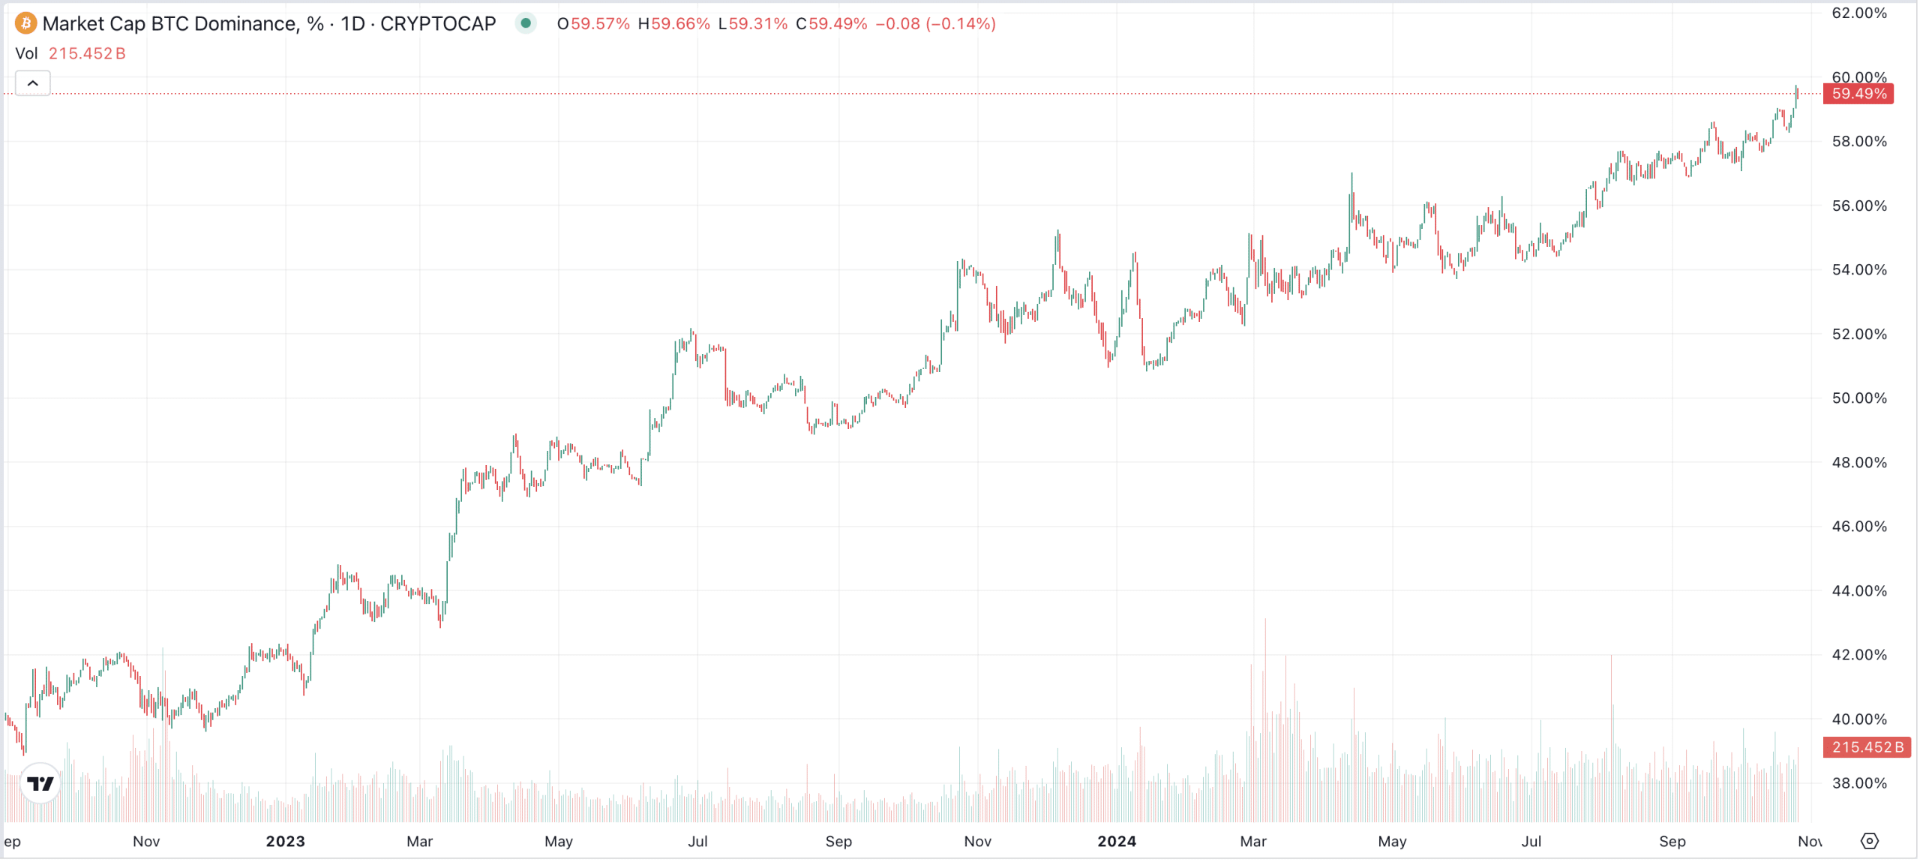The width and height of the screenshot is (1920, 862).
Task: Click the 48.00% price axis label
Action: click(1858, 462)
